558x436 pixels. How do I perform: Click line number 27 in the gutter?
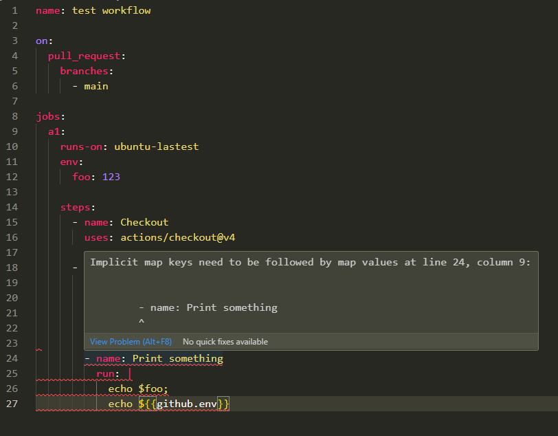coord(12,404)
